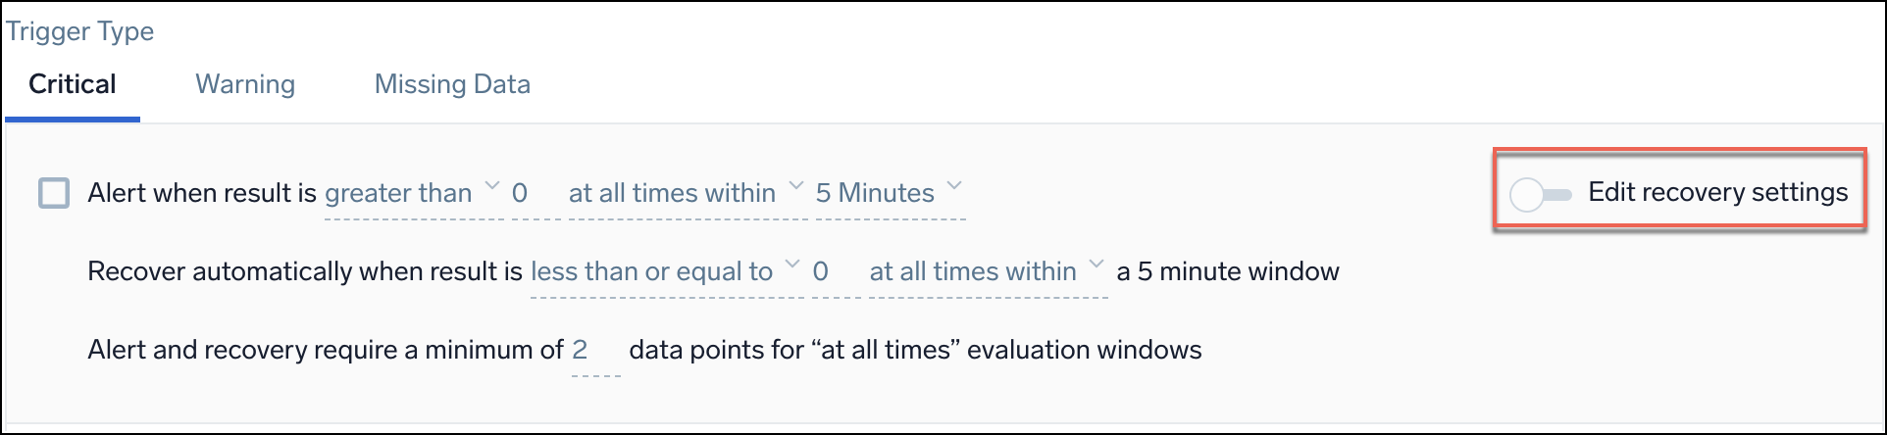The image size is (1887, 435).
Task: Switch to the Critical tab
Action: coord(73,85)
